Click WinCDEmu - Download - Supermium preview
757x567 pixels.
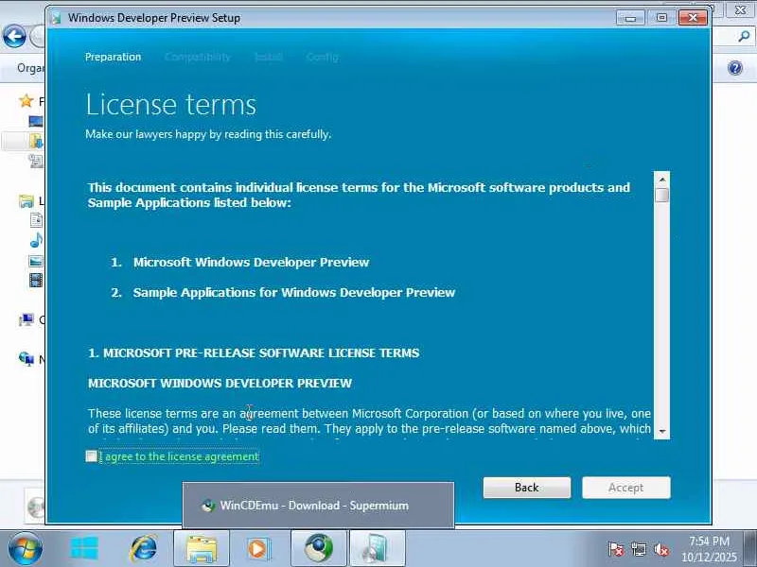318,505
